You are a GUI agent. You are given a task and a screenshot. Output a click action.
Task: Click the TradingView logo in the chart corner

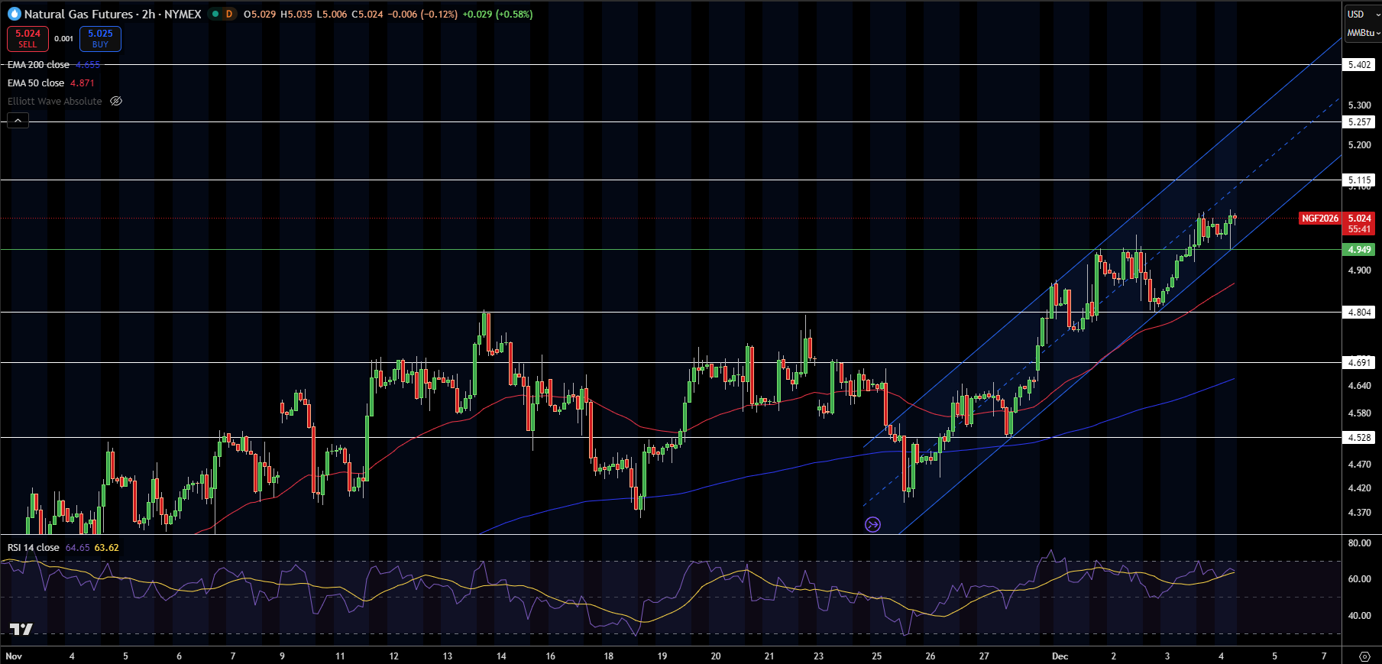tap(21, 629)
